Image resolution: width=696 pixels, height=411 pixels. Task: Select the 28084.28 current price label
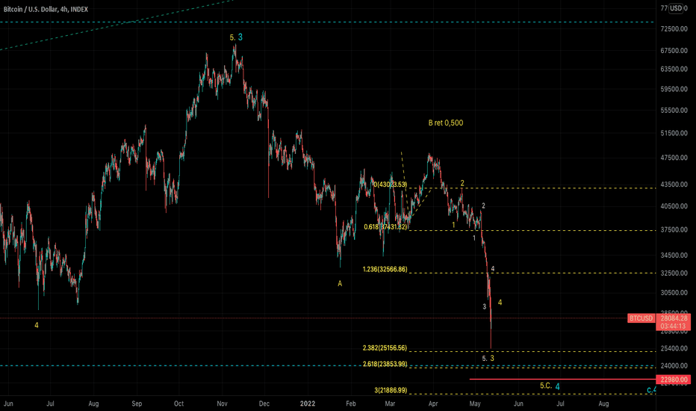pyautogui.click(x=674, y=318)
